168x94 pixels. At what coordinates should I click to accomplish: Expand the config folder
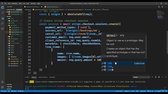tap(12, 23)
